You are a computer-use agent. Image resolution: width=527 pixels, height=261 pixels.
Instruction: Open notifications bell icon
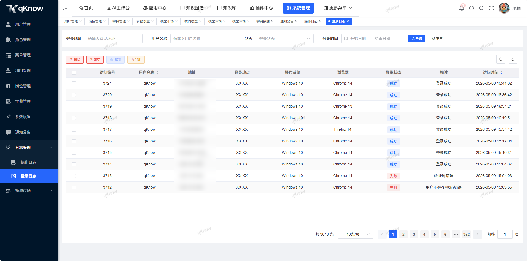coord(462,8)
